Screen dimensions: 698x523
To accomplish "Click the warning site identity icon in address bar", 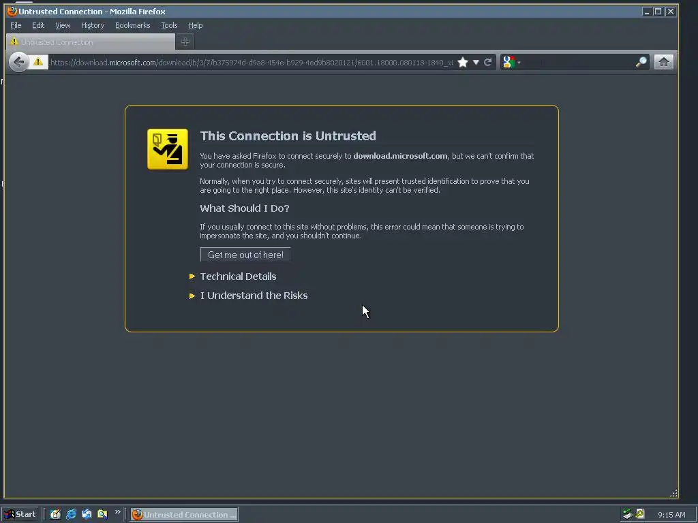I will 38,62.
